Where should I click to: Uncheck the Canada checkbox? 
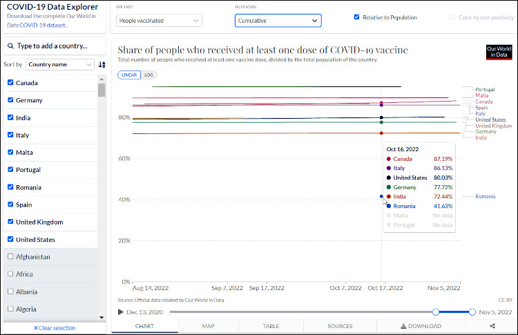click(10, 83)
